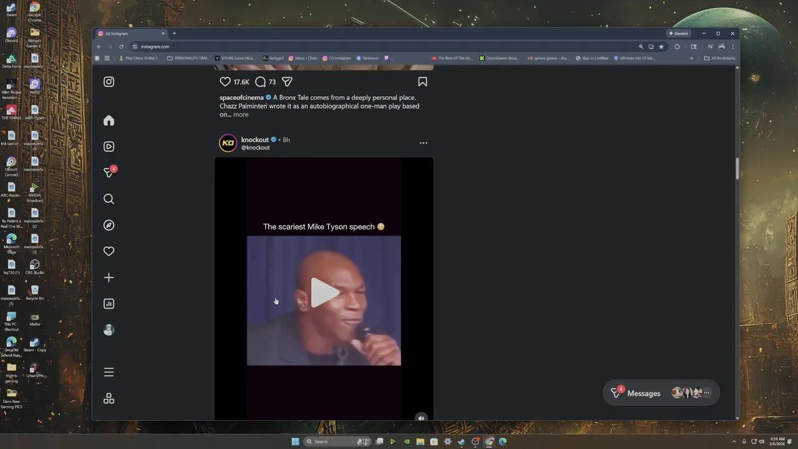
Task: Show hidden system tray icons
Action: point(734,442)
